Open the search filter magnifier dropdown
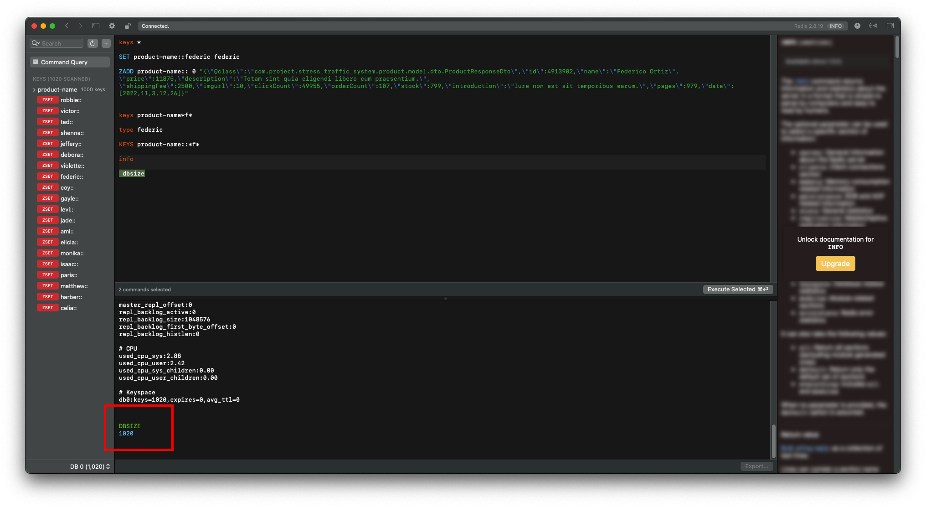The height and width of the screenshot is (507, 926). (36, 43)
